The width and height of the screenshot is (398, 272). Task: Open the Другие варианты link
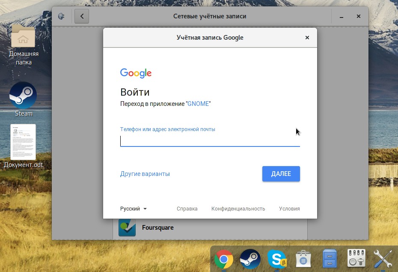[145, 174]
